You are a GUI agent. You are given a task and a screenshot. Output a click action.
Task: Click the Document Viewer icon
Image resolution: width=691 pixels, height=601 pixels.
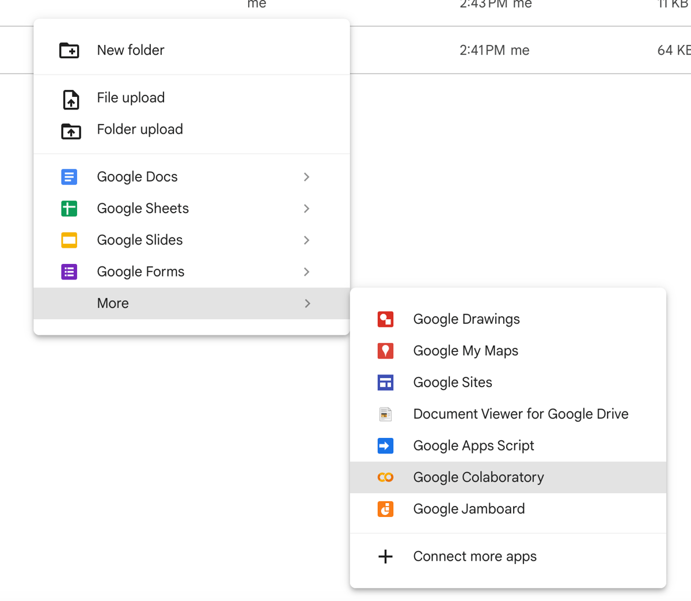pyautogui.click(x=385, y=414)
